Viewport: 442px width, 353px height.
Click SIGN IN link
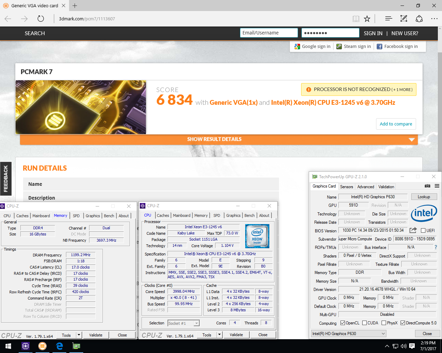click(x=373, y=33)
